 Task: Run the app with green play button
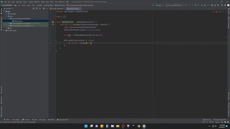(186, 5)
